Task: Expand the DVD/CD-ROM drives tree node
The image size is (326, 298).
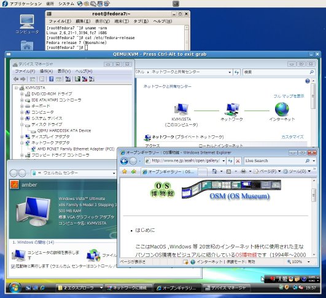Action: click(21, 94)
